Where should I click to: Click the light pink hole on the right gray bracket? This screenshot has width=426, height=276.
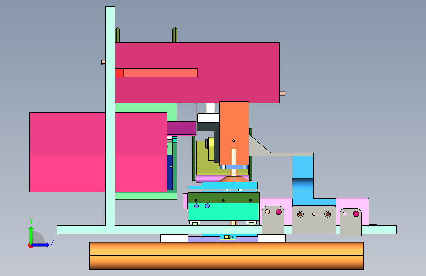tap(345, 214)
